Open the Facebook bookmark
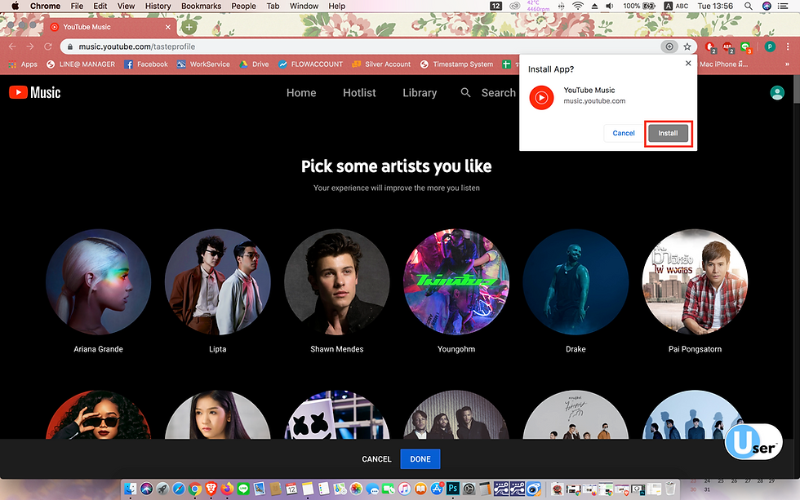 (x=146, y=64)
